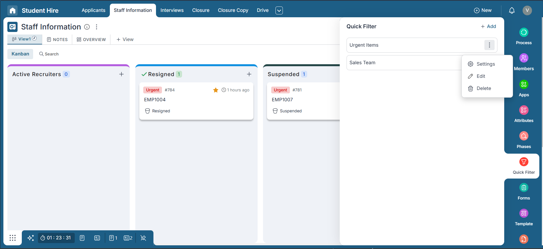Add a new Quick Filter

[x=488, y=26]
